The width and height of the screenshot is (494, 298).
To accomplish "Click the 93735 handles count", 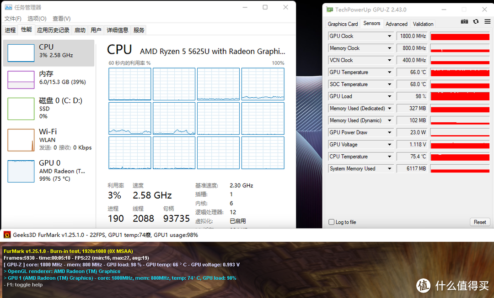I will [177, 219].
